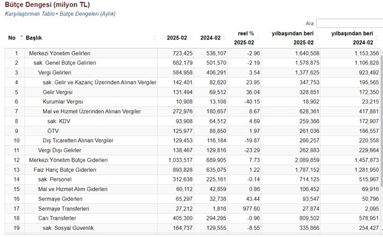Open the Bütçe Dengeleri (Aylık) link
This screenshot has width=383, height=237.
point(87,14)
